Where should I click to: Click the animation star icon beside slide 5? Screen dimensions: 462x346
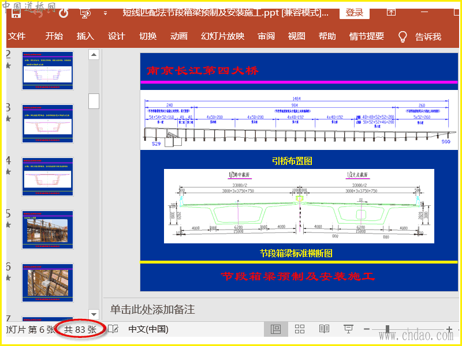[9, 225]
